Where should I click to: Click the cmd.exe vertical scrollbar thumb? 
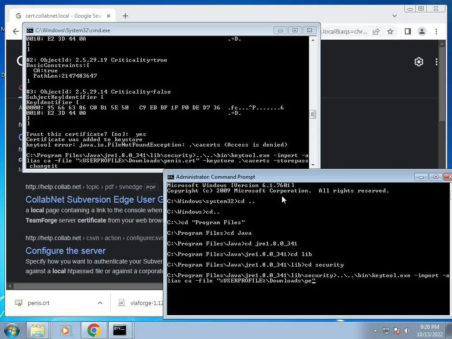(313, 114)
